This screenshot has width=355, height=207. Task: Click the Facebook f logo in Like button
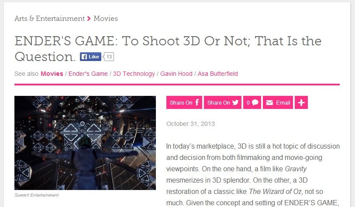[84, 57]
